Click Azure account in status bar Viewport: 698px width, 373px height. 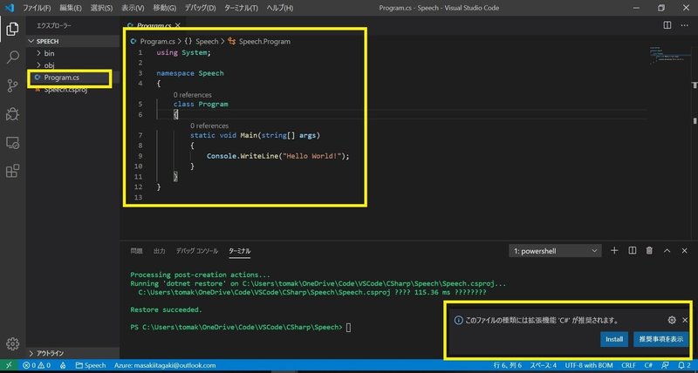[x=165, y=365]
